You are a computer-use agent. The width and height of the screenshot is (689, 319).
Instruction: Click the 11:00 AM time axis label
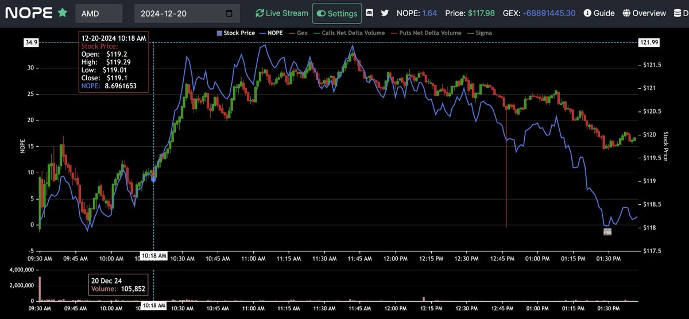[x=253, y=259]
